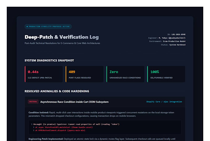
Task: Open the Shopify Core / Ajax Integration tag
Action: point(164,102)
